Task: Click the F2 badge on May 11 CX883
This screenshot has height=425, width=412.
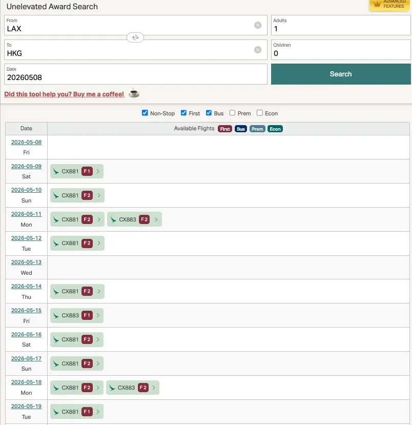Action: pos(145,219)
